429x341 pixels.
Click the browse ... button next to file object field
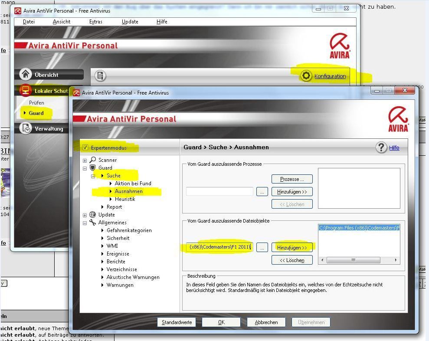point(262,247)
